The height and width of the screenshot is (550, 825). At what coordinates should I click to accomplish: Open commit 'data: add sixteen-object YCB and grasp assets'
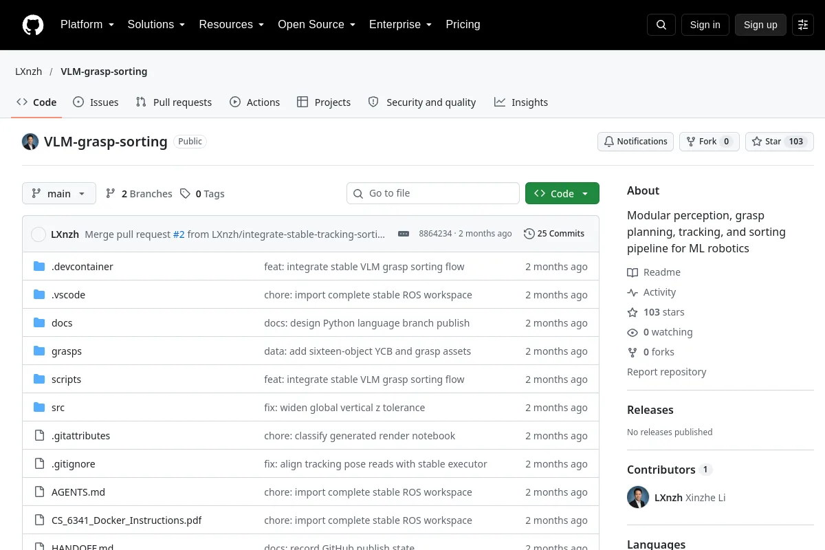(x=368, y=351)
